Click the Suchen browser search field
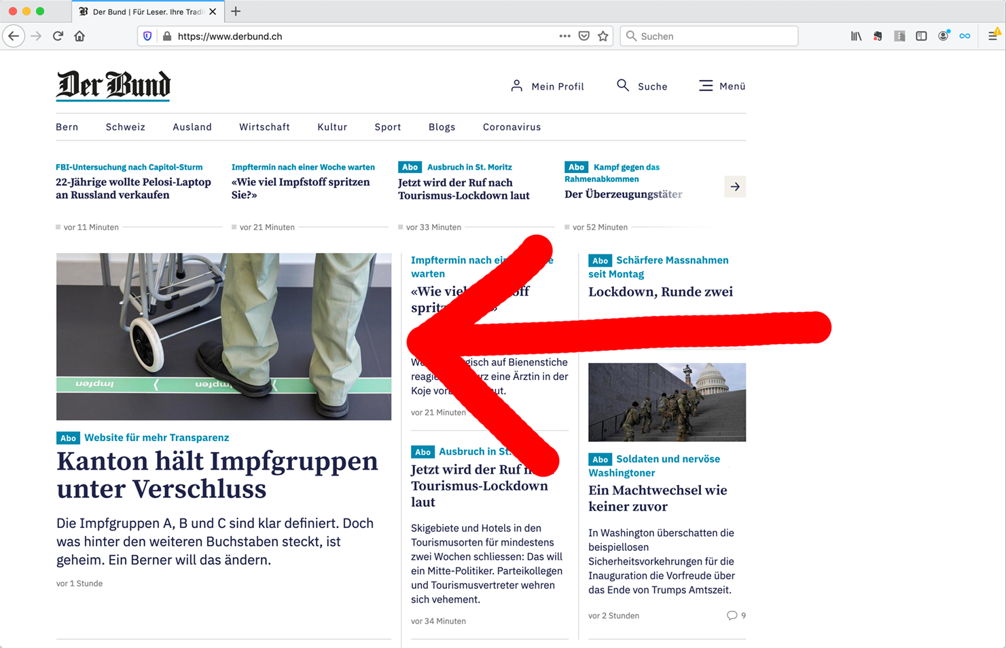The height and width of the screenshot is (648, 1006). (x=709, y=36)
